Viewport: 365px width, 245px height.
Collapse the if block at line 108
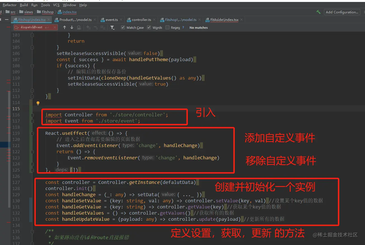point(32,66)
